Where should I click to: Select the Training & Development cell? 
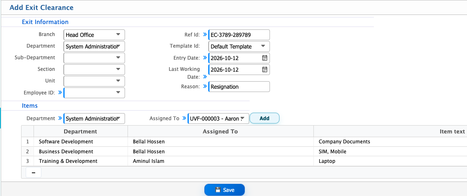[x=81, y=161]
